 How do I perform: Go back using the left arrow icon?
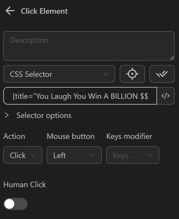pos(10,11)
